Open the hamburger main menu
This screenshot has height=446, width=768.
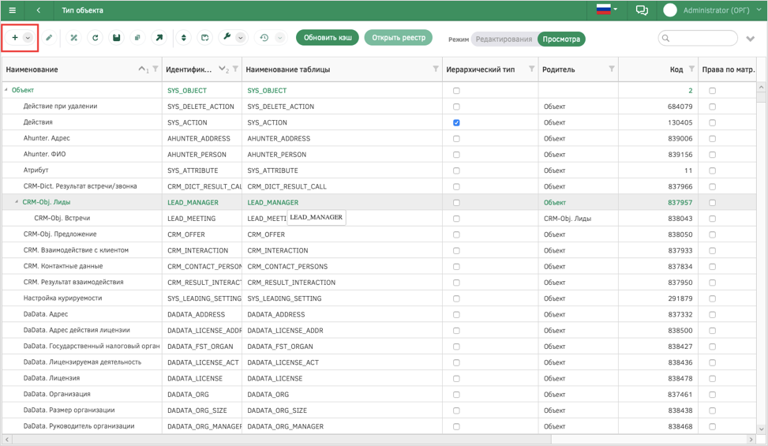[x=13, y=9]
